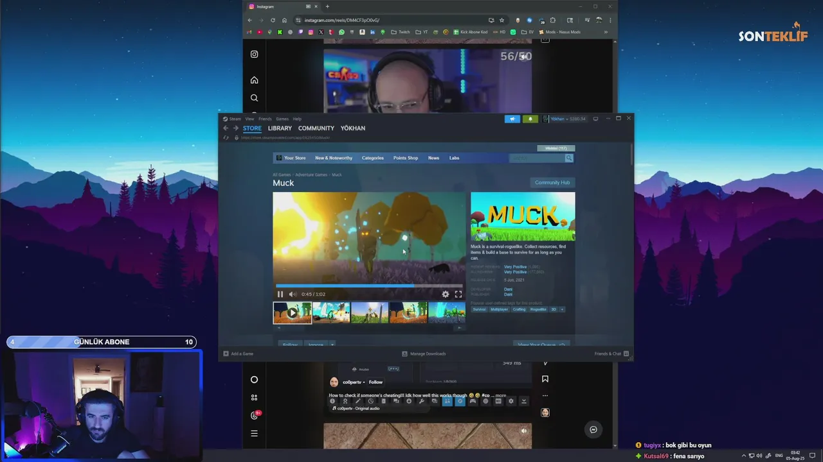
Task: Click Add a Game in Steam
Action: click(238, 354)
